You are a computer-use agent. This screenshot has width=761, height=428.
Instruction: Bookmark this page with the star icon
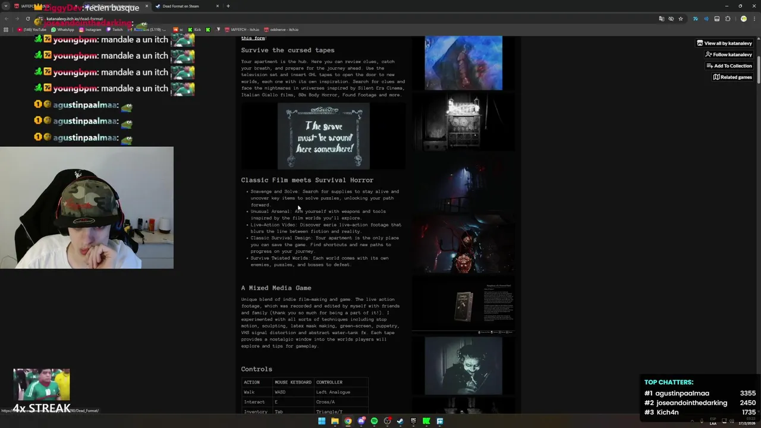coord(681,19)
